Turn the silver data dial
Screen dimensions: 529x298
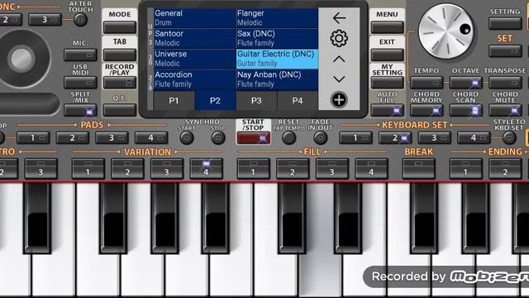point(446,31)
